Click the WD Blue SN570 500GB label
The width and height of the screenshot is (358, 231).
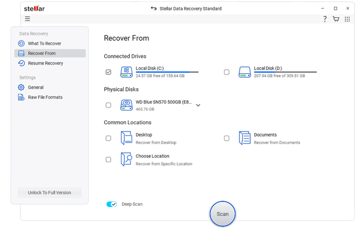164,102
